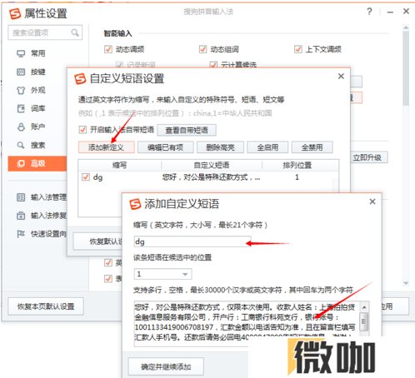Image resolution: width=415 pixels, height=378 pixels.
Task: Close the 添加自定义短语 dialog
Action: [372, 201]
